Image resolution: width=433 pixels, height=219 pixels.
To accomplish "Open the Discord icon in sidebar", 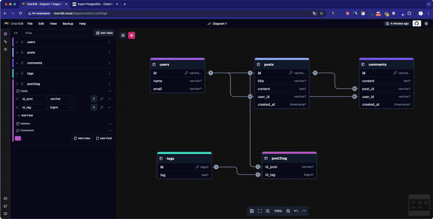I will (6, 198).
